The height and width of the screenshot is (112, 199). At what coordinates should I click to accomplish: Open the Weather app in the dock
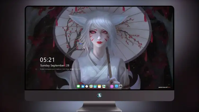[x=83, y=87]
